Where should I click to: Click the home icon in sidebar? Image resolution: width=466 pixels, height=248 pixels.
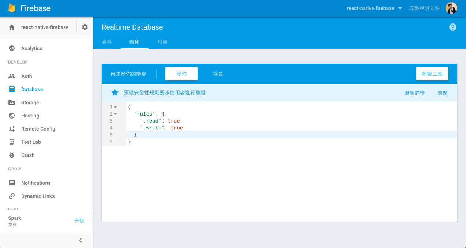tap(12, 27)
